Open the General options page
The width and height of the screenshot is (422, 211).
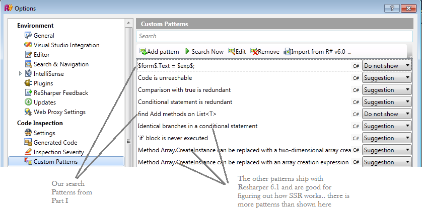click(x=44, y=36)
